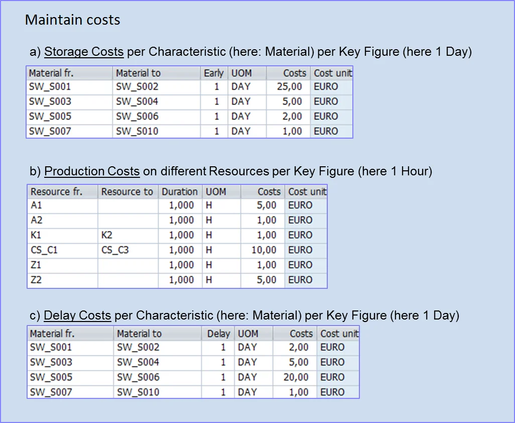Image resolution: width=515 pixels, height=423 pixels.
Task: Select resource A1 row cell
Action: (x=63, y=205)
